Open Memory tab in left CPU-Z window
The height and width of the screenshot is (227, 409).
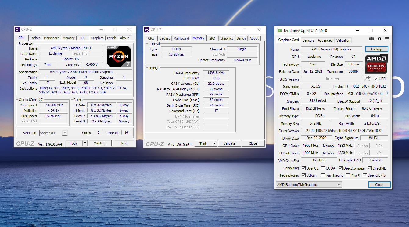[x=69, y=38]
